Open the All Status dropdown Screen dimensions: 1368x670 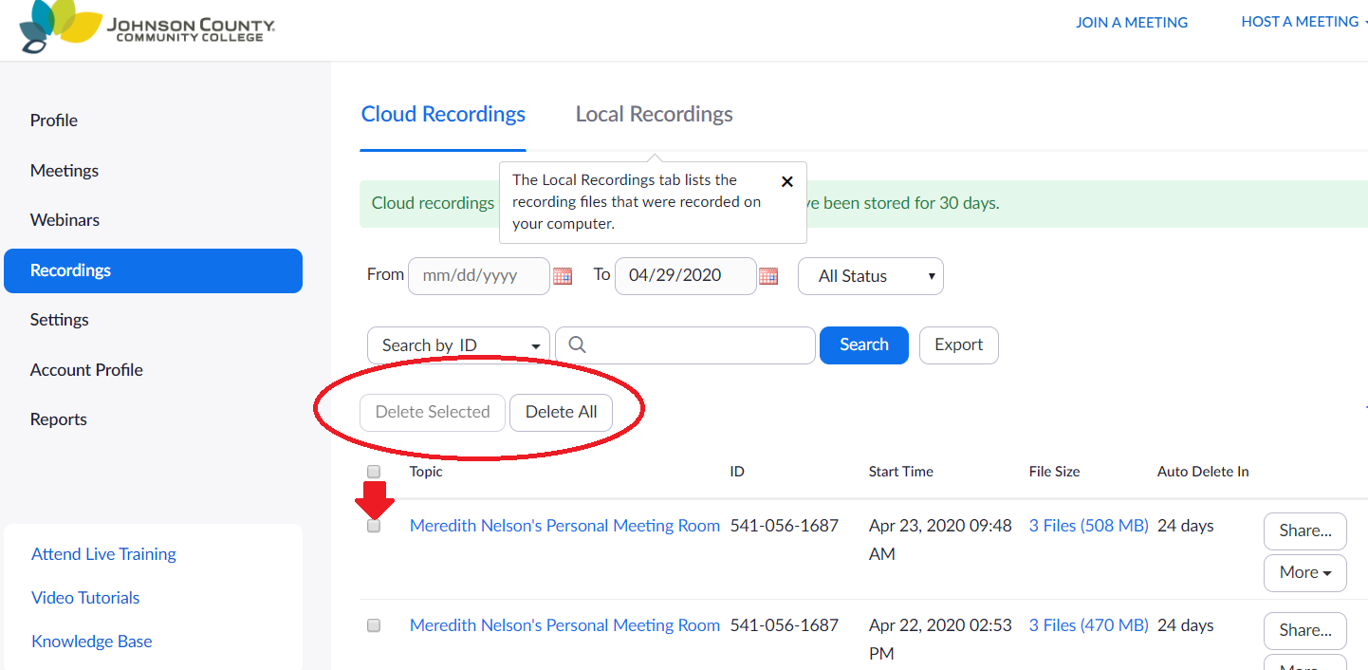point(869,275)
